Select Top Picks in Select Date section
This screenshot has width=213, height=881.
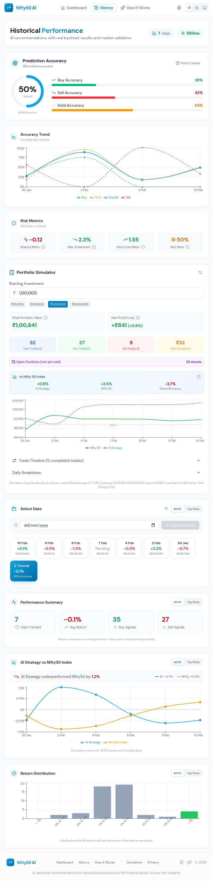[193, 509]
